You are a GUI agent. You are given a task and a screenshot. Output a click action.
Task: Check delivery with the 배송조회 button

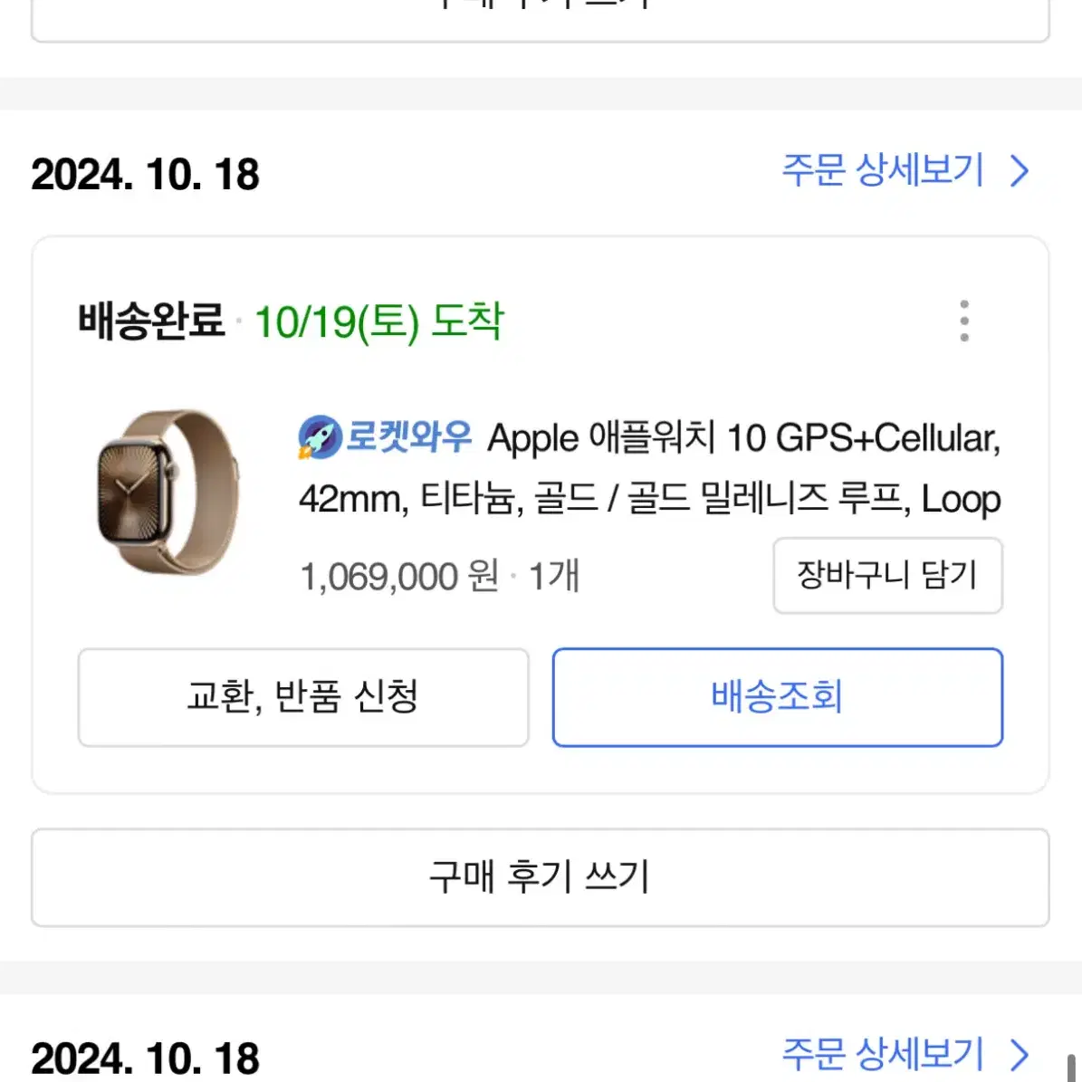[x=777, y=697]
